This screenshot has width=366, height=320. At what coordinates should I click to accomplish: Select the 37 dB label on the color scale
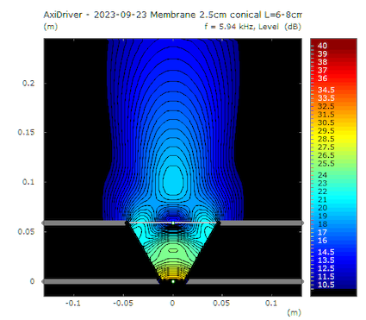pyautogui.click(x=322, y=70)
